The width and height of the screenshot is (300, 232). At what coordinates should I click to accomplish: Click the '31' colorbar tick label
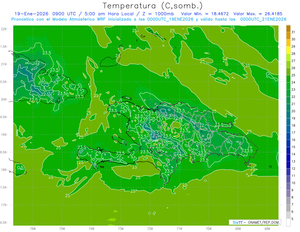(x=293, y=32)
